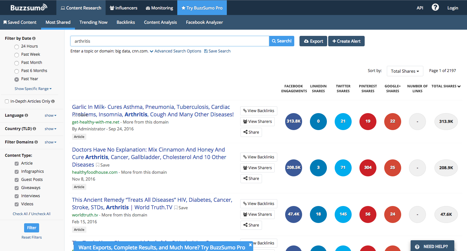Click Facebook engagements circle showing 313.8K
The image size is (467, 251).
[x=293, y=121]
